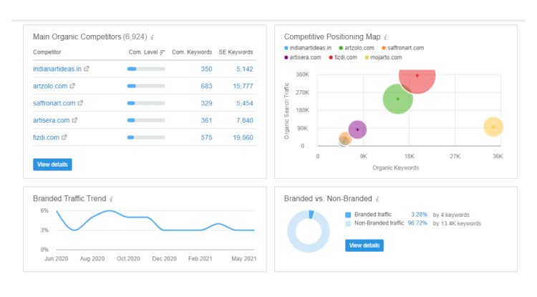The width and height of the screenshot is (537, 297).
Task: Open the saffronart.com competitor link
Action: 54,103
